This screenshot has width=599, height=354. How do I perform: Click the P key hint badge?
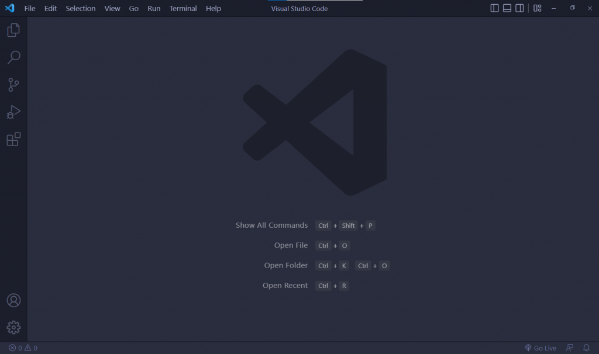pos(370,225)
